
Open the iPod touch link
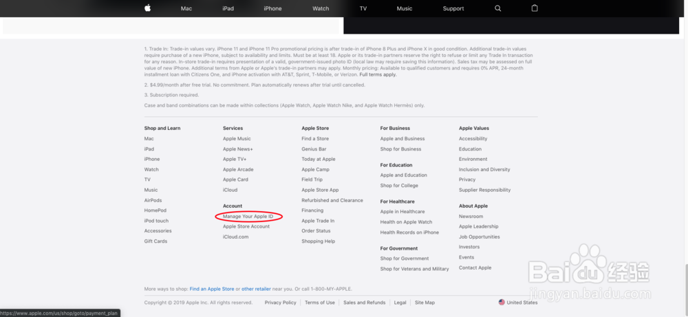pyautogui.click(x=156, y=221)
